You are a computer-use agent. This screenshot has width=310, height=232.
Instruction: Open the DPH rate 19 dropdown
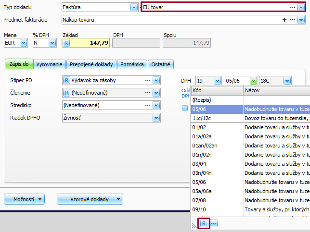click(217, 81)
